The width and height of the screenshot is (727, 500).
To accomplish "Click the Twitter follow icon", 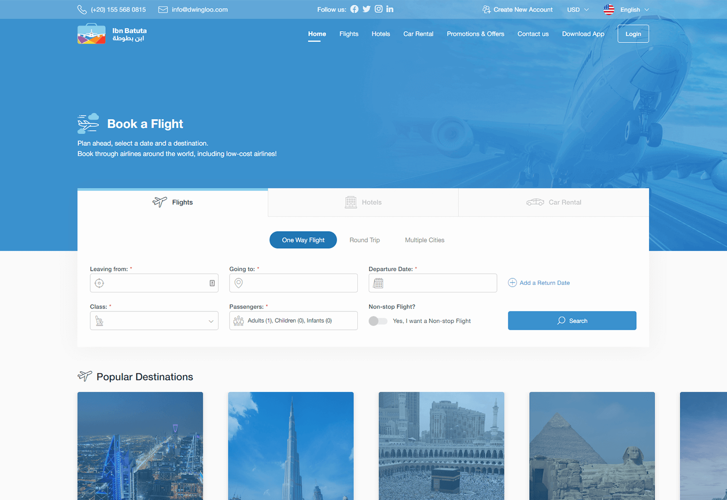I will click(x=366, y=9).
